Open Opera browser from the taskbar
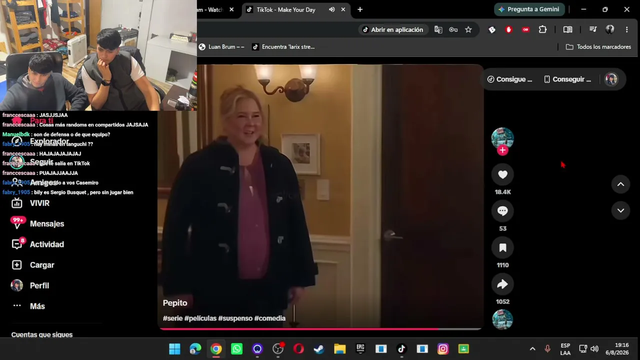The width and height of the screenshot is (640, 360). (298, 349)
